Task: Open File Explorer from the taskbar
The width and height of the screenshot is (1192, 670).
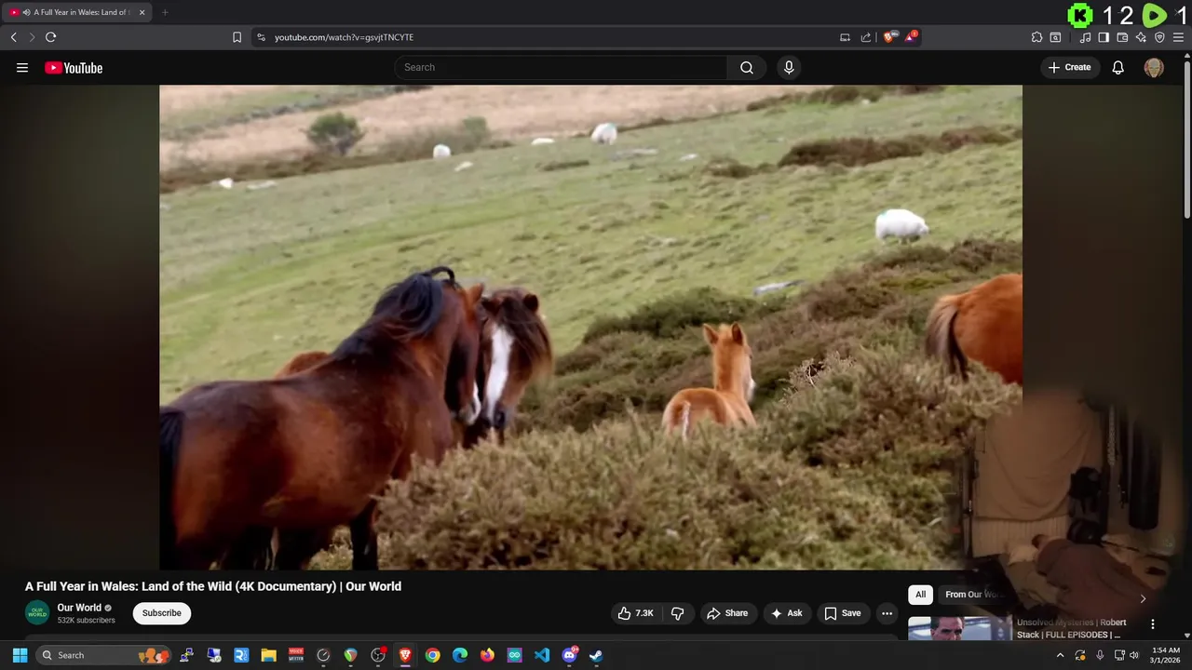Action: point(268,655)
